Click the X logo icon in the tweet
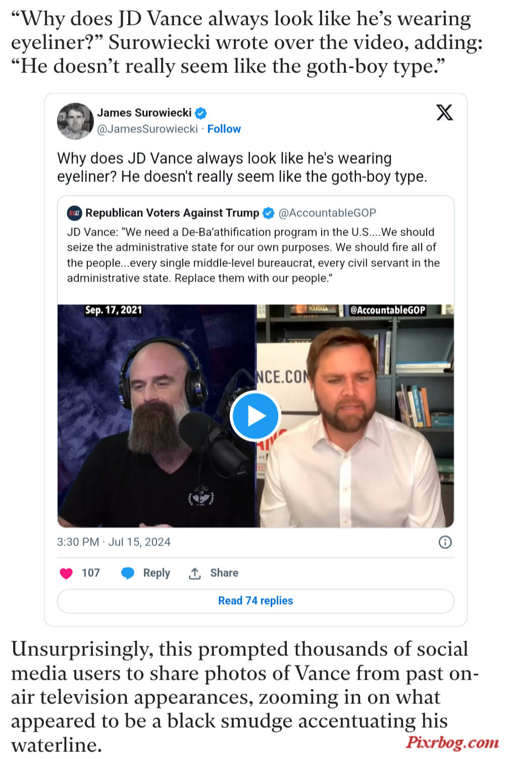The image size is (509, 759). [x=444, y=112]
